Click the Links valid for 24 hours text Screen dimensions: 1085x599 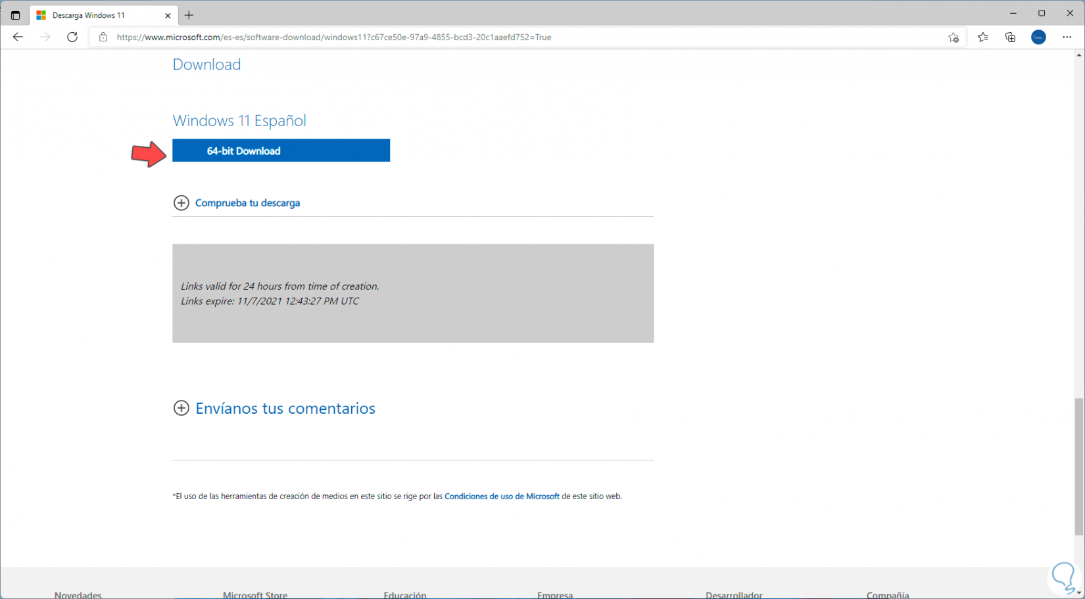(x=279, y=286)
